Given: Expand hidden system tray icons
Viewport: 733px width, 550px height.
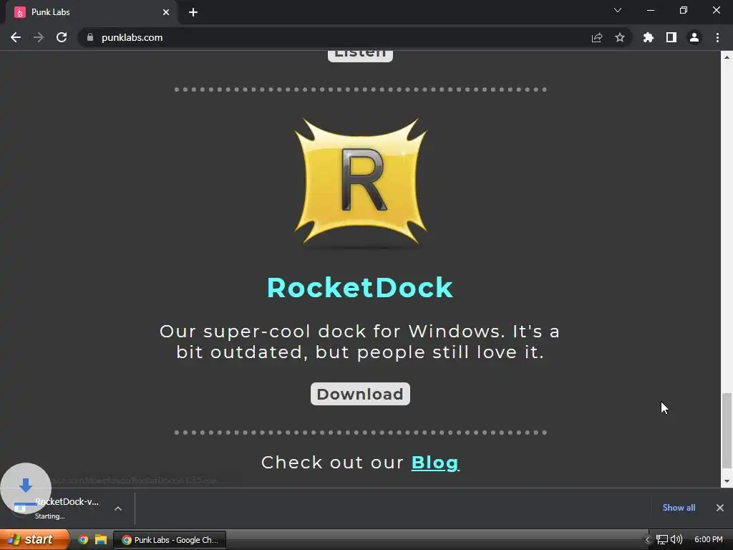Looking at the screenshot, I should 647,540.
